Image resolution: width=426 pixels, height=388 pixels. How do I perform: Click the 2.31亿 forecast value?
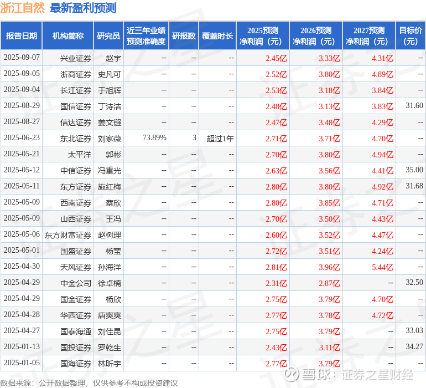tap(276, 283)
